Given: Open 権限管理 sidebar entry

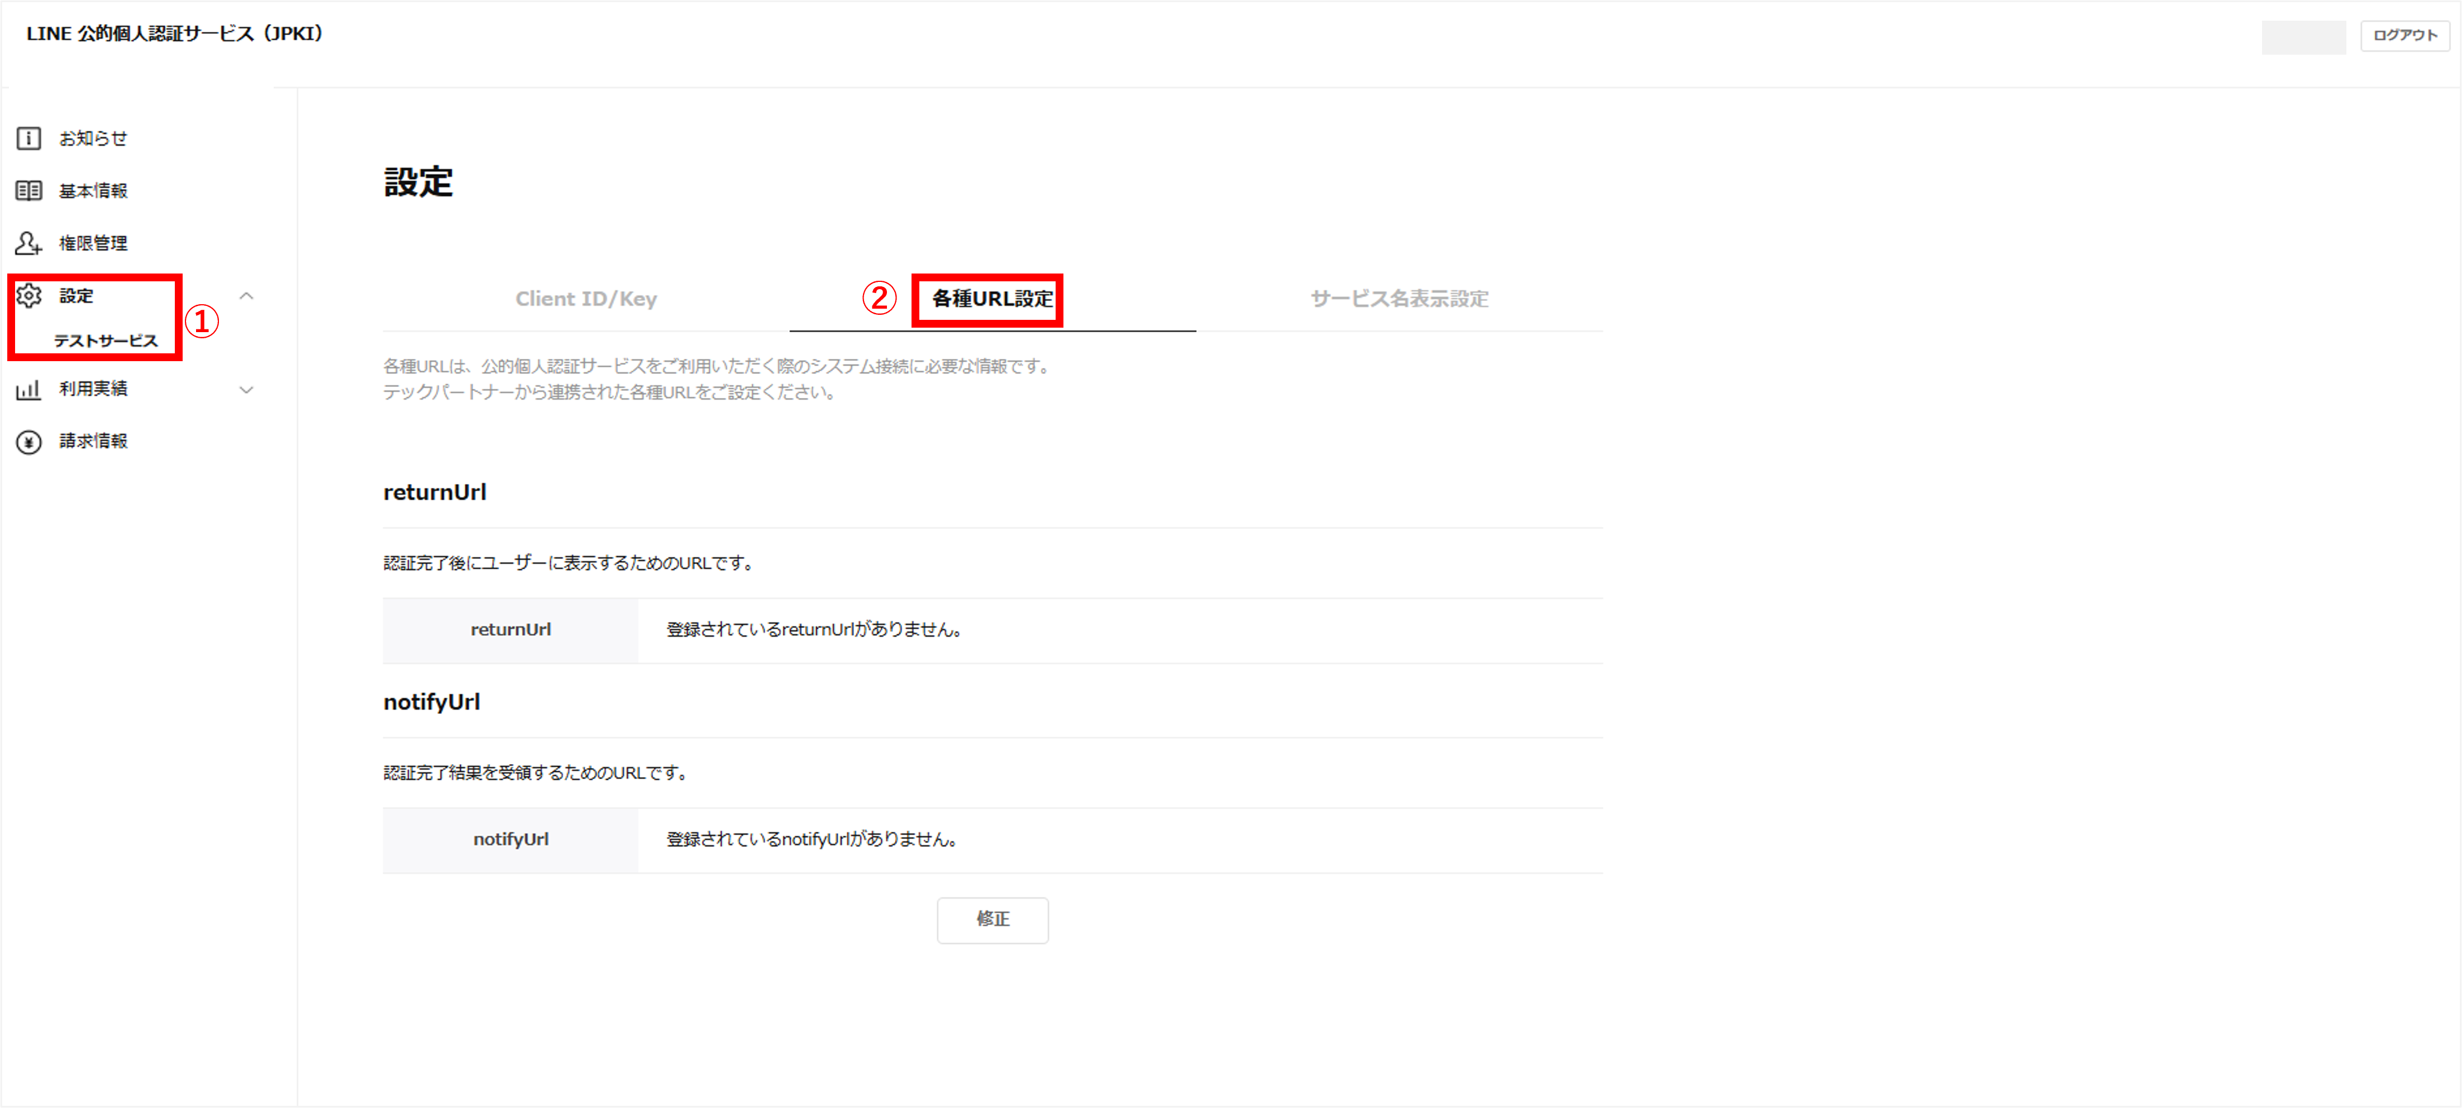Looking at the screenshot, I should coord(93,243).
